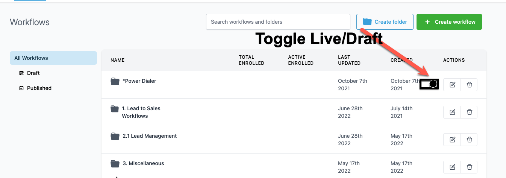Click the Create folder button

(x=385, y=22)
